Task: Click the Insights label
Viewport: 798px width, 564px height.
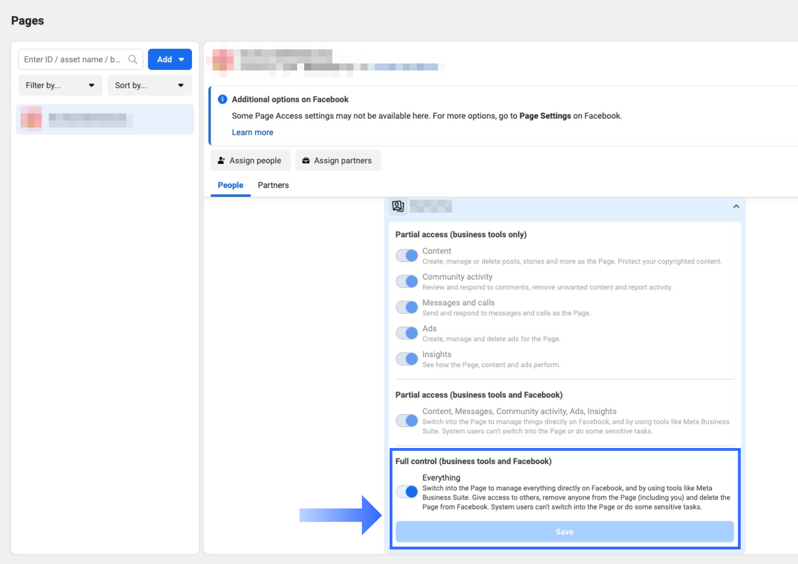Action: [437, 355]
